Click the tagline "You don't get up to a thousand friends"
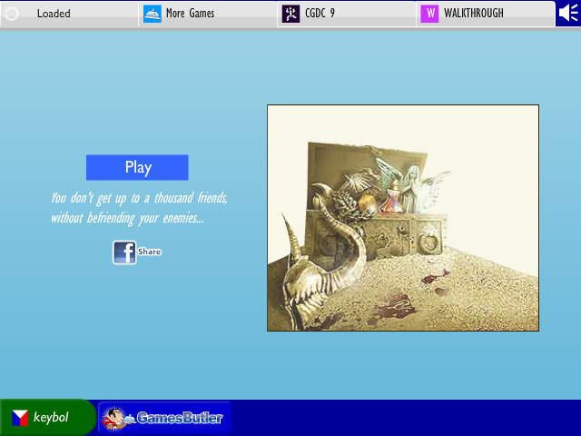 (139, 198)
